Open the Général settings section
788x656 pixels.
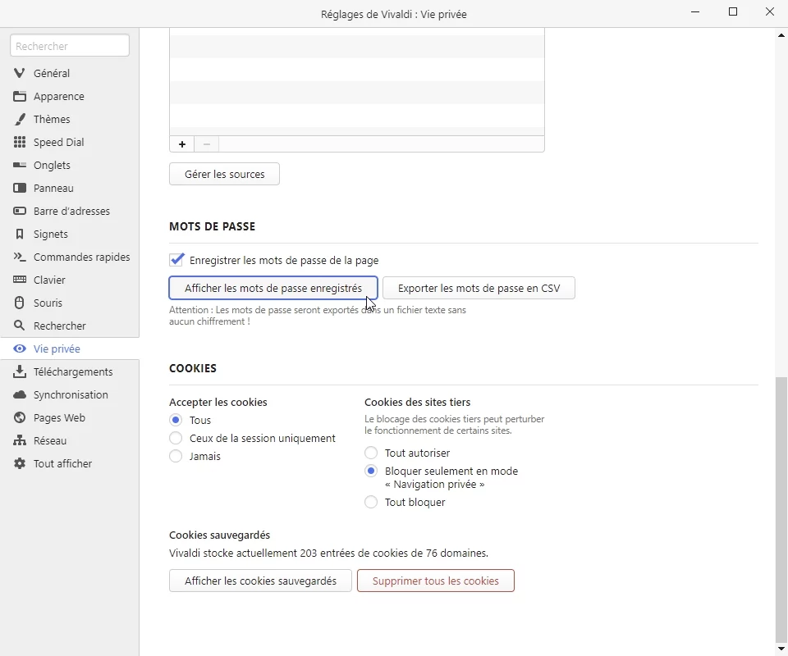70,73
